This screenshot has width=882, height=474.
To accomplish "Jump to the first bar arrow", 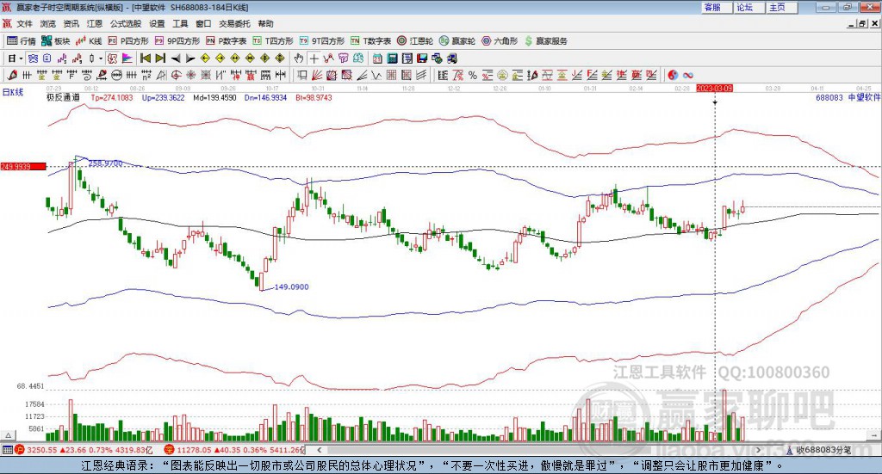I will pos(145,58).
